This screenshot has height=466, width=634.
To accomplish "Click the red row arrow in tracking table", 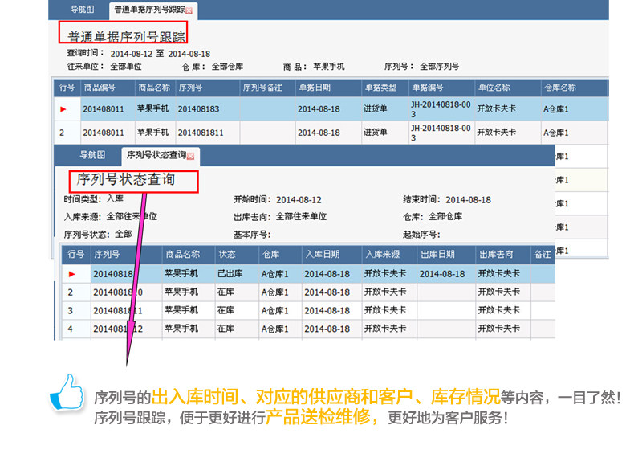I will click(63, 109).
